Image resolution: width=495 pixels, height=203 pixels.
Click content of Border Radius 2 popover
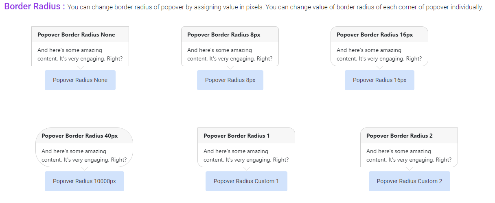pyautogui.click(x=409, y=155)
